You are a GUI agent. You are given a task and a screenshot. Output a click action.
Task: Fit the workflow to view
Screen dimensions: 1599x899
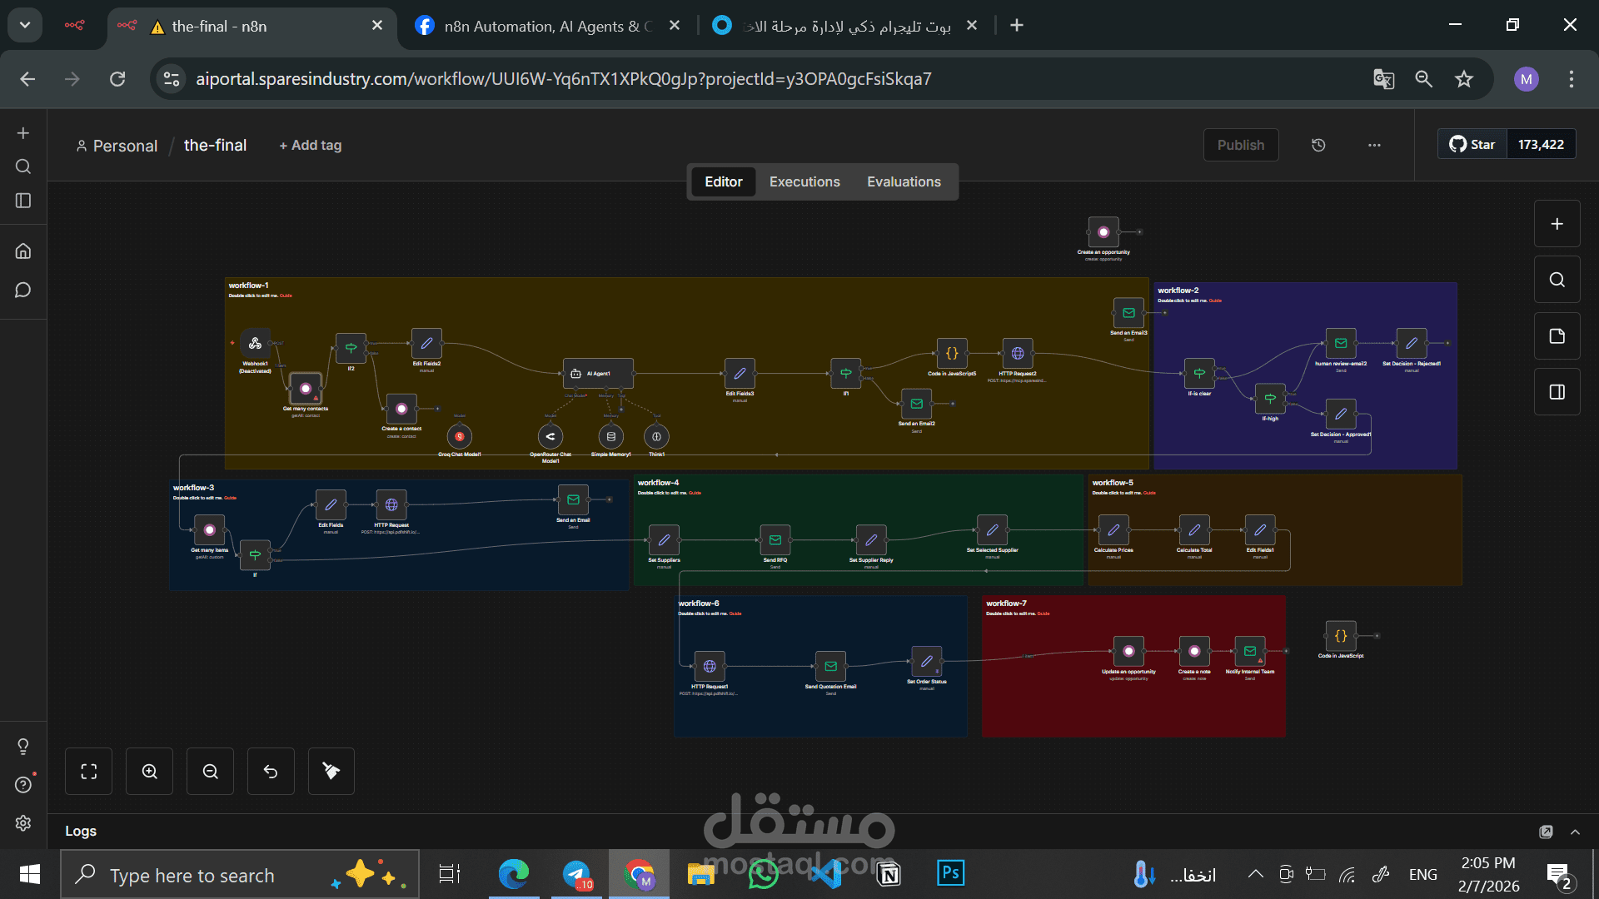pos(88,771)
